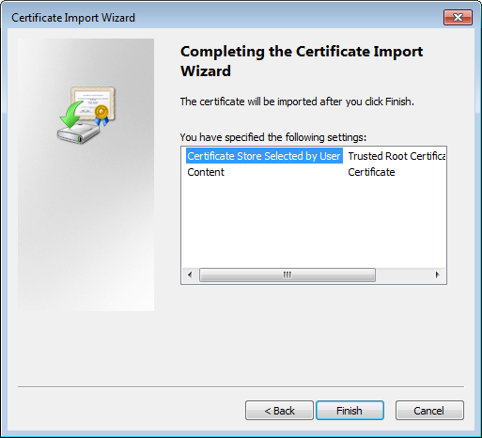Screen dimensions: 482x438
Task: Click the scrollbar track right of the thumb
Action: click(x=402, y=274)
